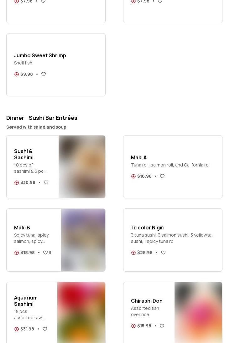The width and height of the screenshot is (235, 343).
Task: Add Aquarium Sashimi to the cart
Action: tap(17, 329)
